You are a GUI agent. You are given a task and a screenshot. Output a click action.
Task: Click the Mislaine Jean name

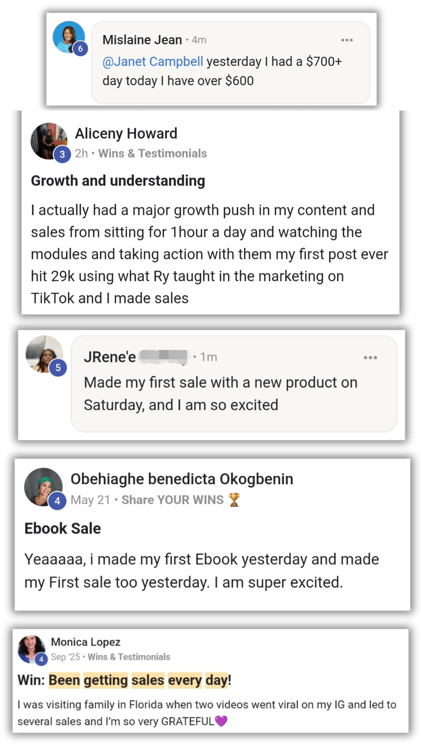(142, 40)
